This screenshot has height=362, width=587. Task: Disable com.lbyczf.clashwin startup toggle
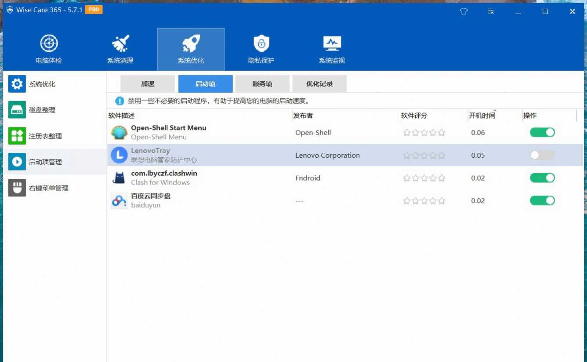(542, 178)
